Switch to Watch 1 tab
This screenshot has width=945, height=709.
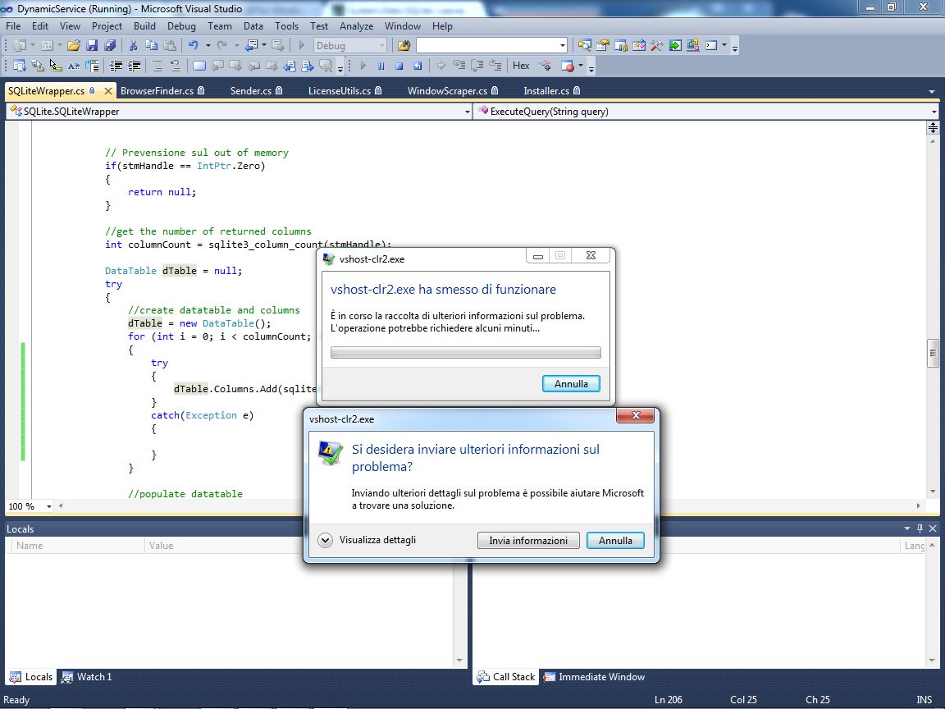pyautogui.click(x=87, y=676)
